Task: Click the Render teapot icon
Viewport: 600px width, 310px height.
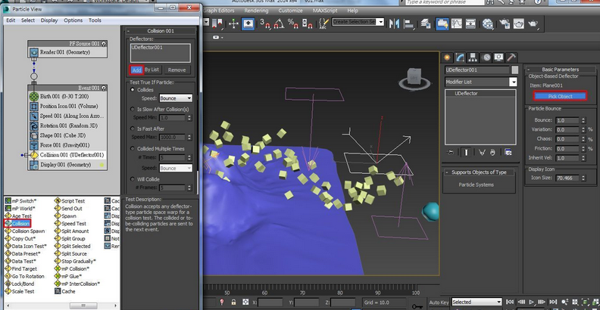Action: [x=533, y=24]
